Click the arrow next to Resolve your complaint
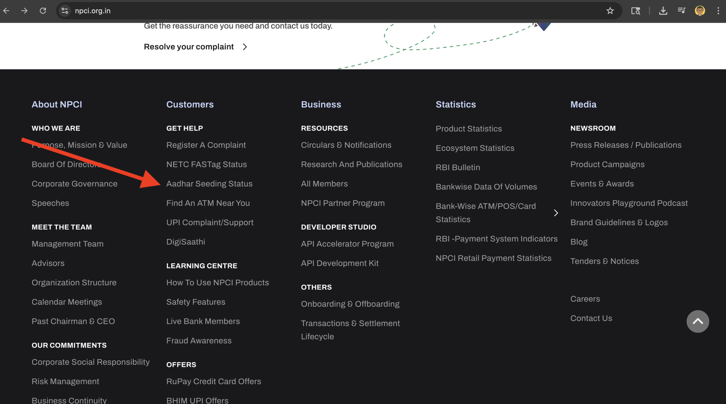The image size is (726, 404). 245,47
